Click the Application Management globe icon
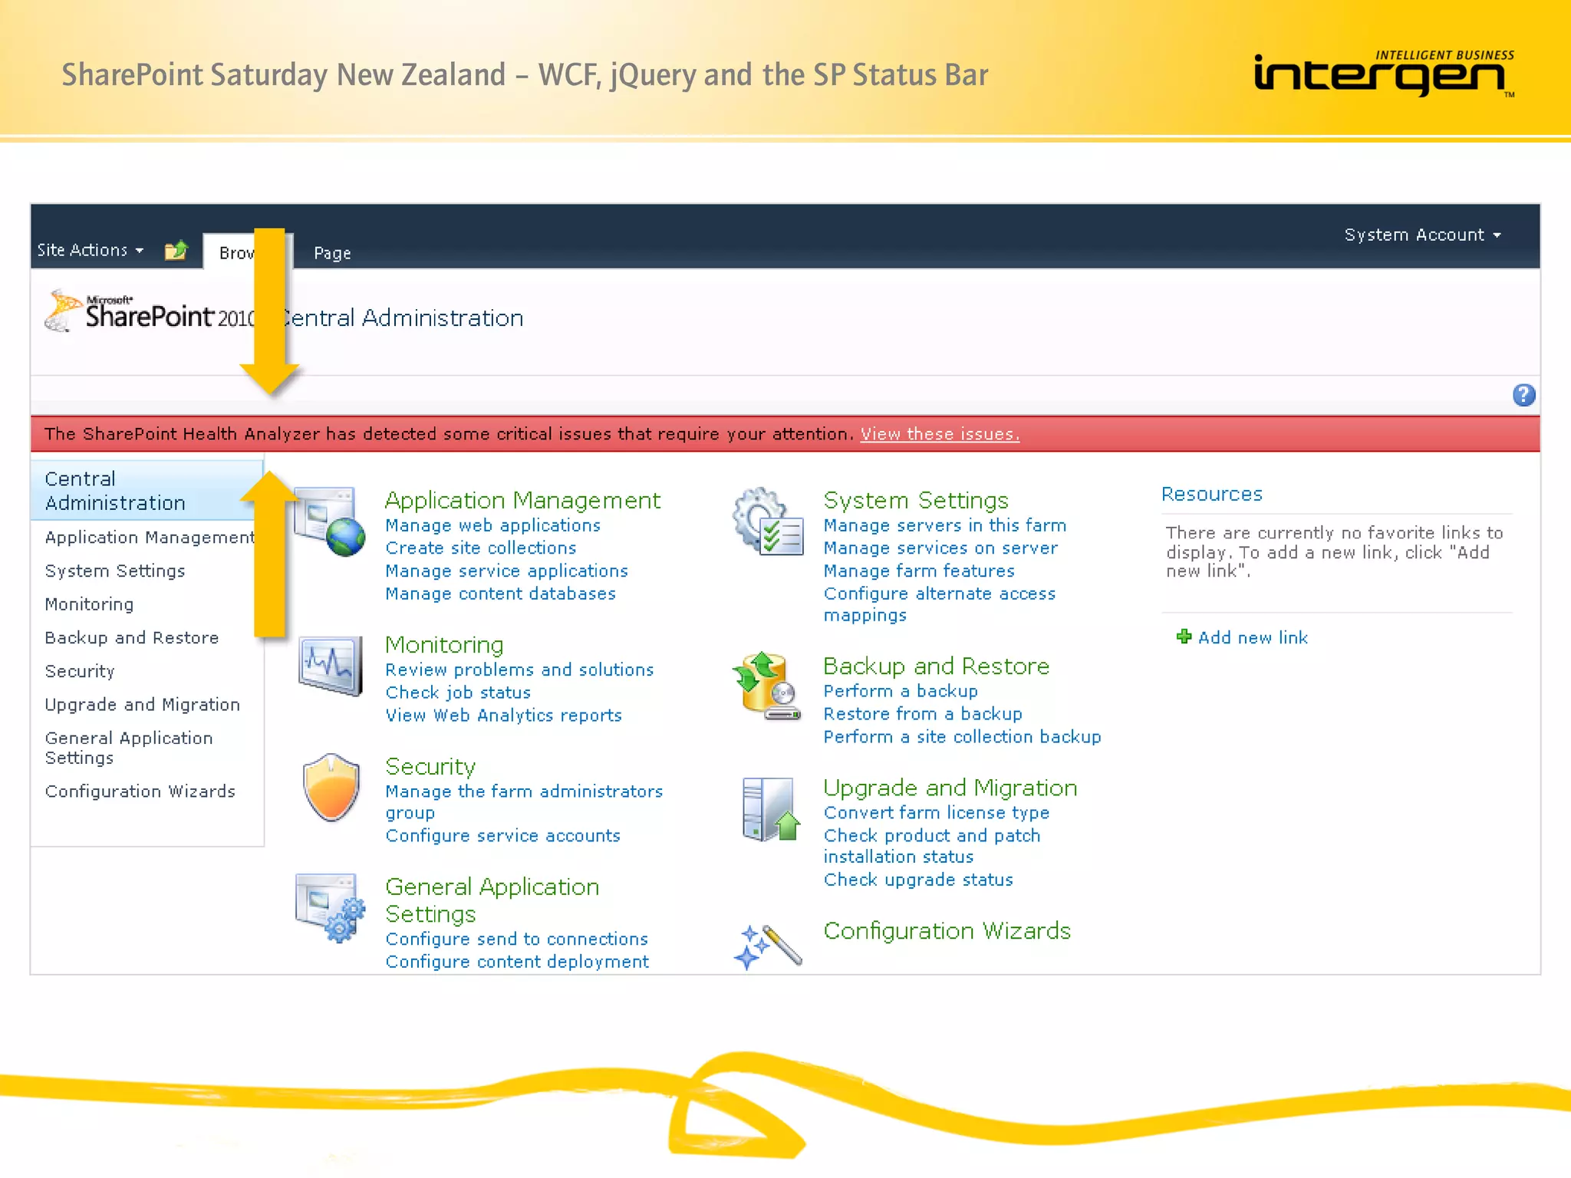 331,521
